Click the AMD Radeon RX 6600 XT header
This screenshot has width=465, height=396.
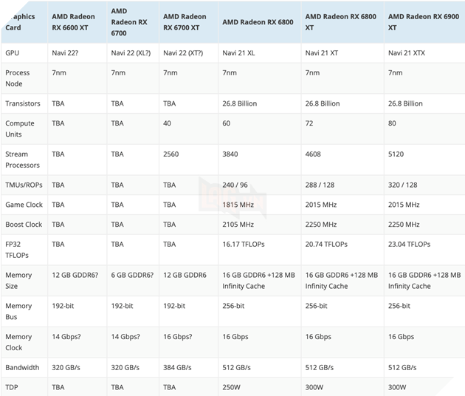[x=74, y=21]
